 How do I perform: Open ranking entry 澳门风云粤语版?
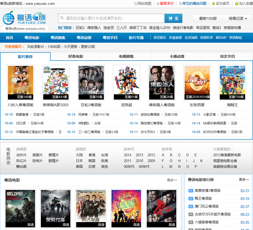(x=207, y=207)
